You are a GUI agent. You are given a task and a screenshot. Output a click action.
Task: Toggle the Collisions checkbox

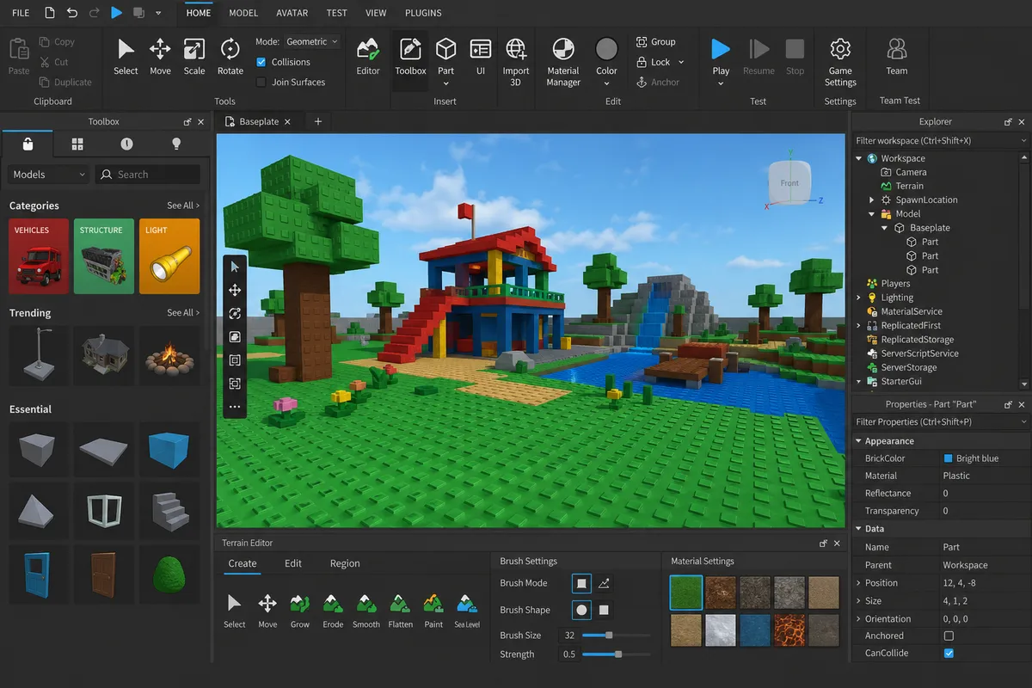(261, 62)
